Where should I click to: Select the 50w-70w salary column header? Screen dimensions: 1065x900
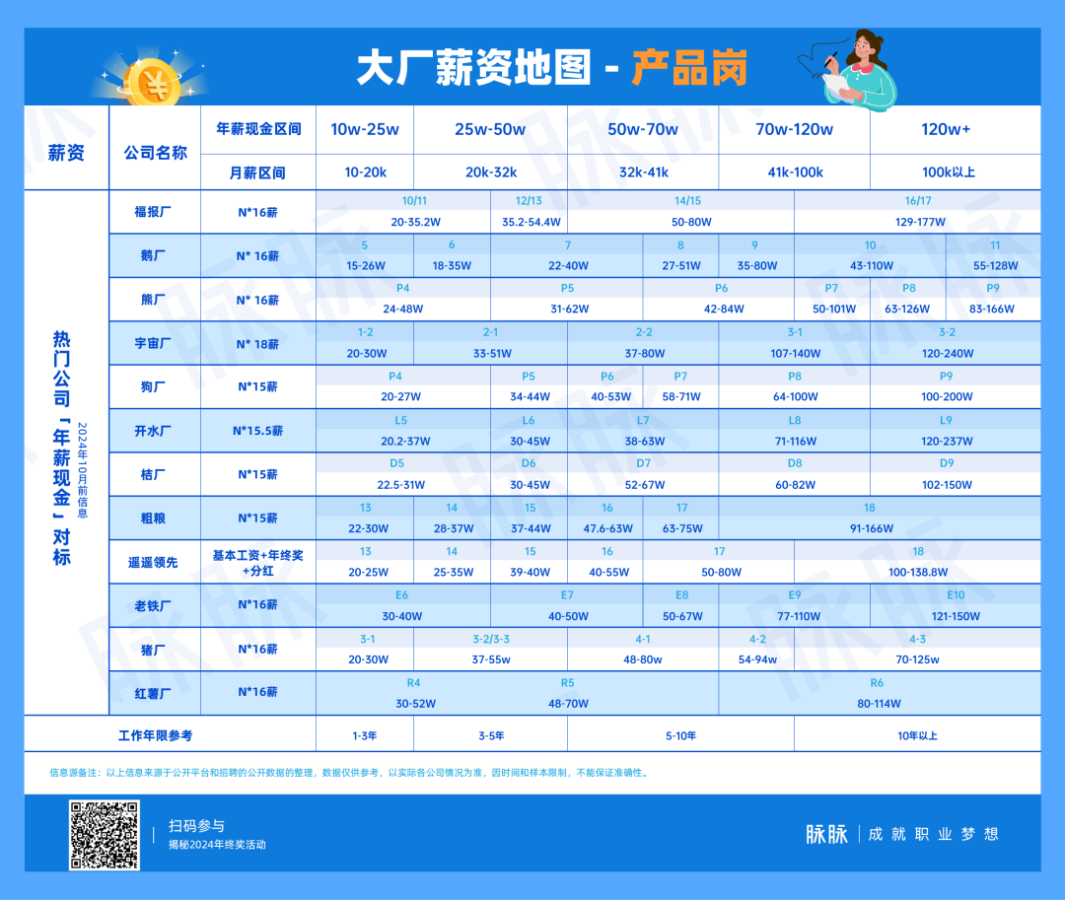click(643, 130)
